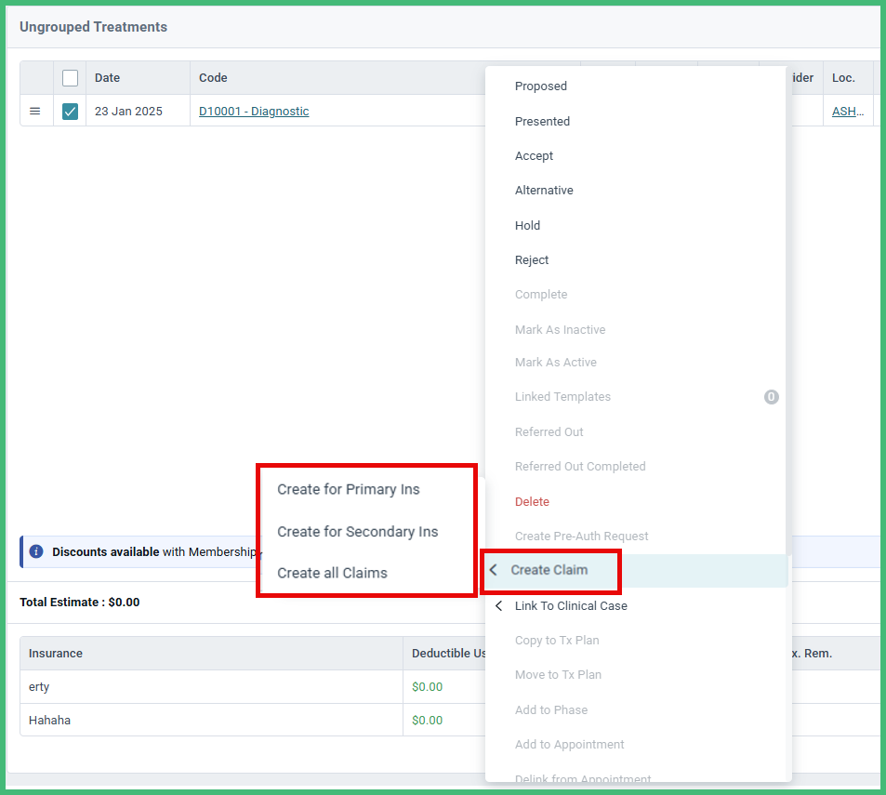Choose Delete from the context menu
The width and height of the screenshot is (886, 795).
point(532,501)
